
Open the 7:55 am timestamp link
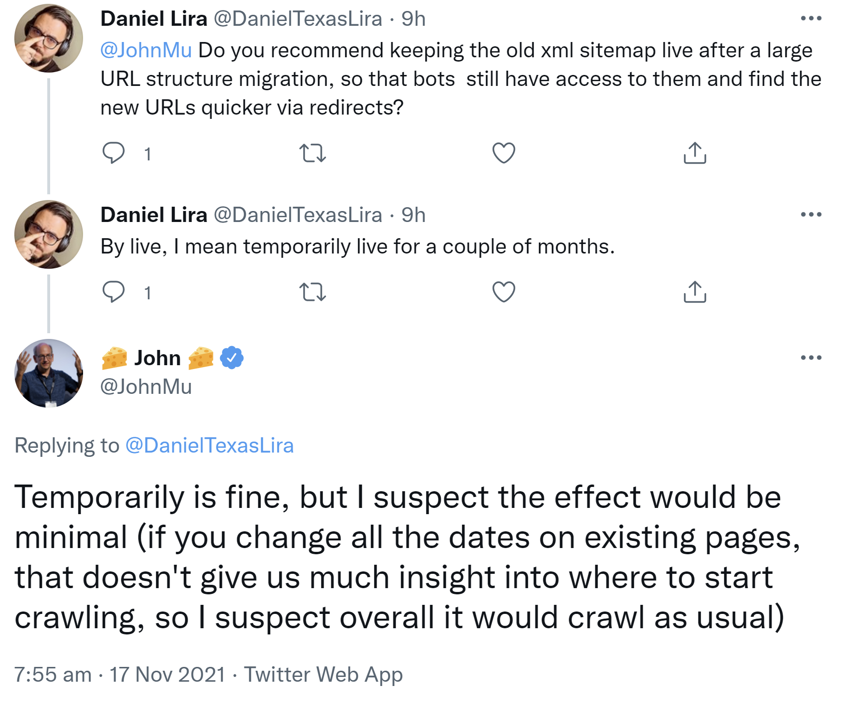120,675
